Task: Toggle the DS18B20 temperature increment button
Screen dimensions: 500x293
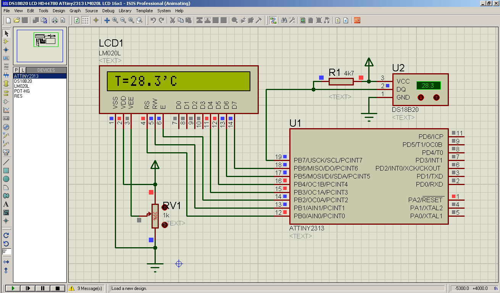Action: (436, 97)
